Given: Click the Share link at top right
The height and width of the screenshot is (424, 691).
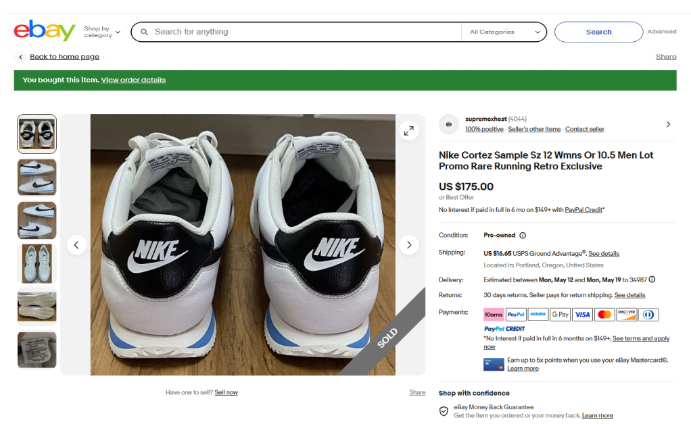Looking at the screenshot, I should [x=666, y=57].
